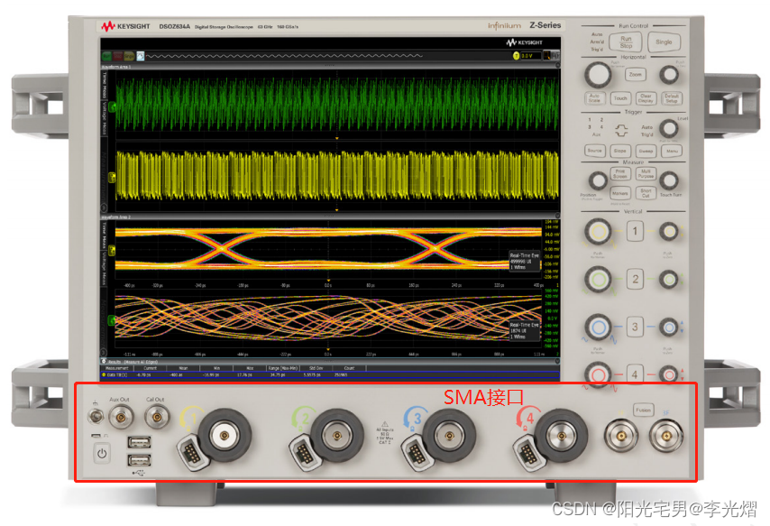Click the trigger Slope key

pyautogui.click(x=620, y=151)
